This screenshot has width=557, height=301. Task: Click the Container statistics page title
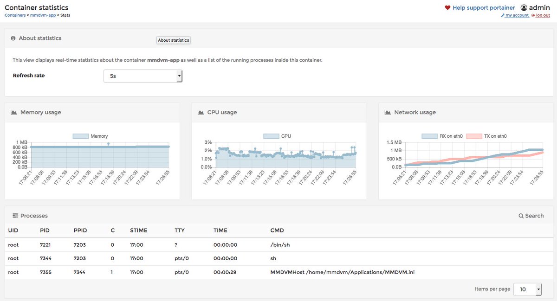36,7
